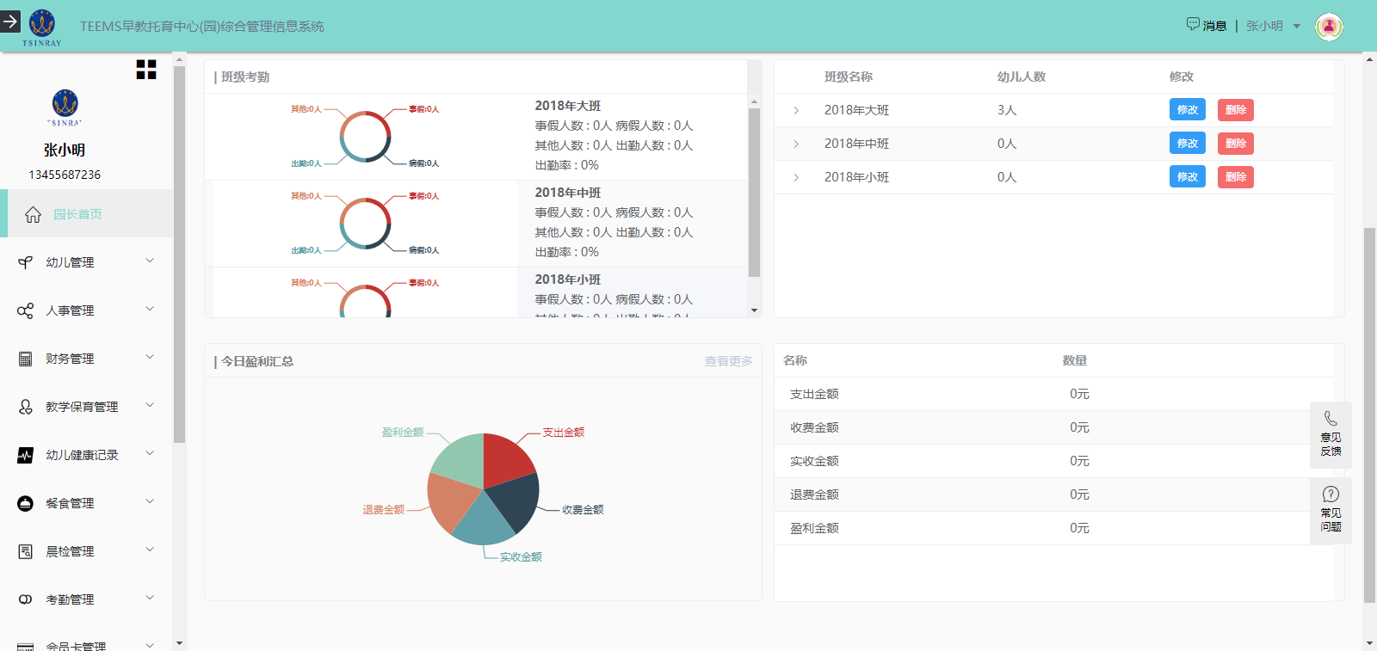Expand the 2018年小班 table row
This screenshot has height=651, width=1377.
pos(796,177)
